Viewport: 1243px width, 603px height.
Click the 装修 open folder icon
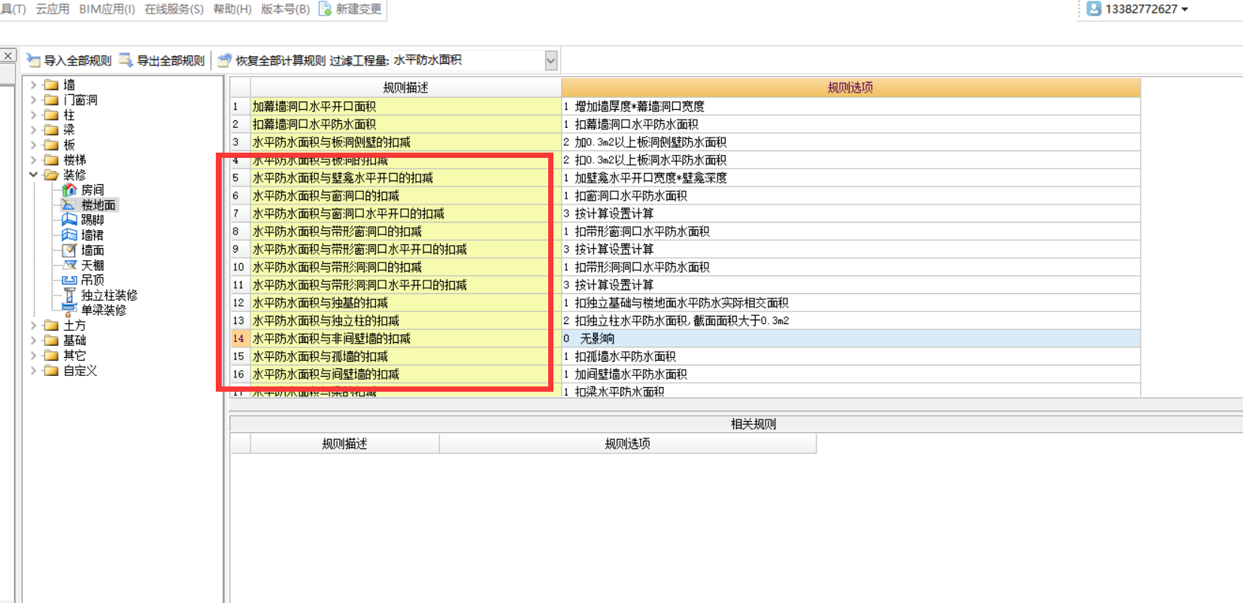[x=51, y=174]
